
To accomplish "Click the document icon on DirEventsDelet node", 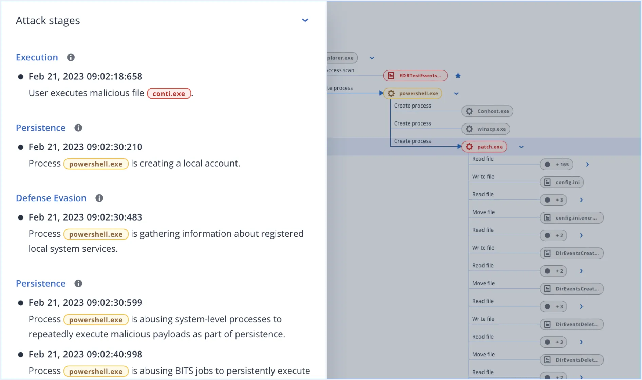I will [547, 324].
